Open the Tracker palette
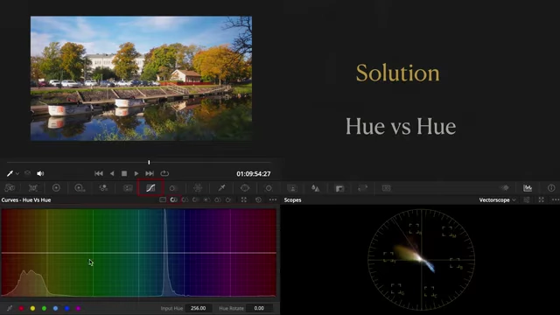560x315 pixels. [x=269, y=188]
